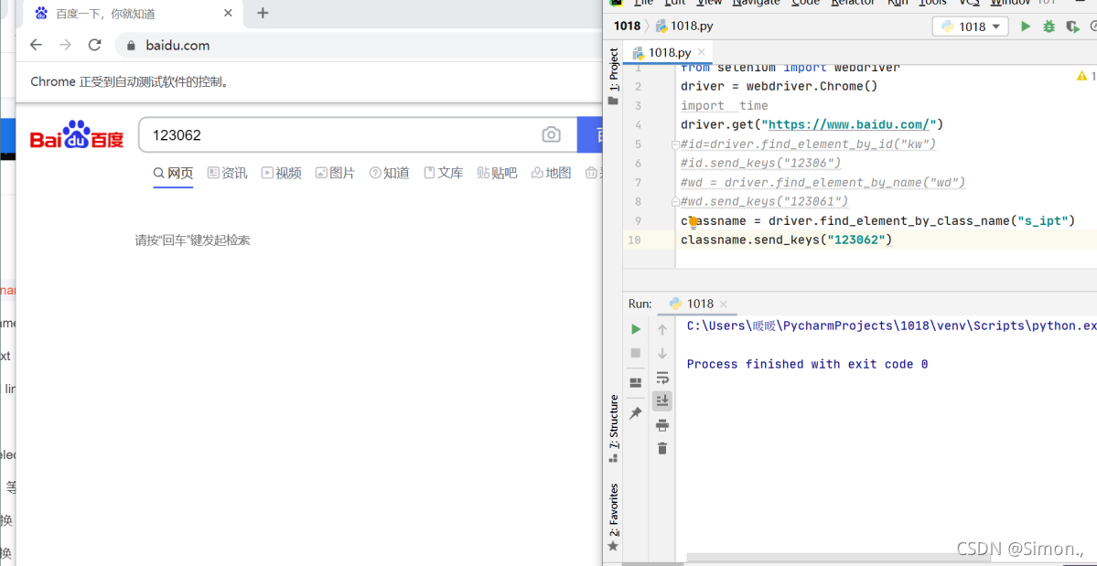1097x566 pixels.
Task: Click the 'Process finished with exit code 0' text
Action: (807, 364)
